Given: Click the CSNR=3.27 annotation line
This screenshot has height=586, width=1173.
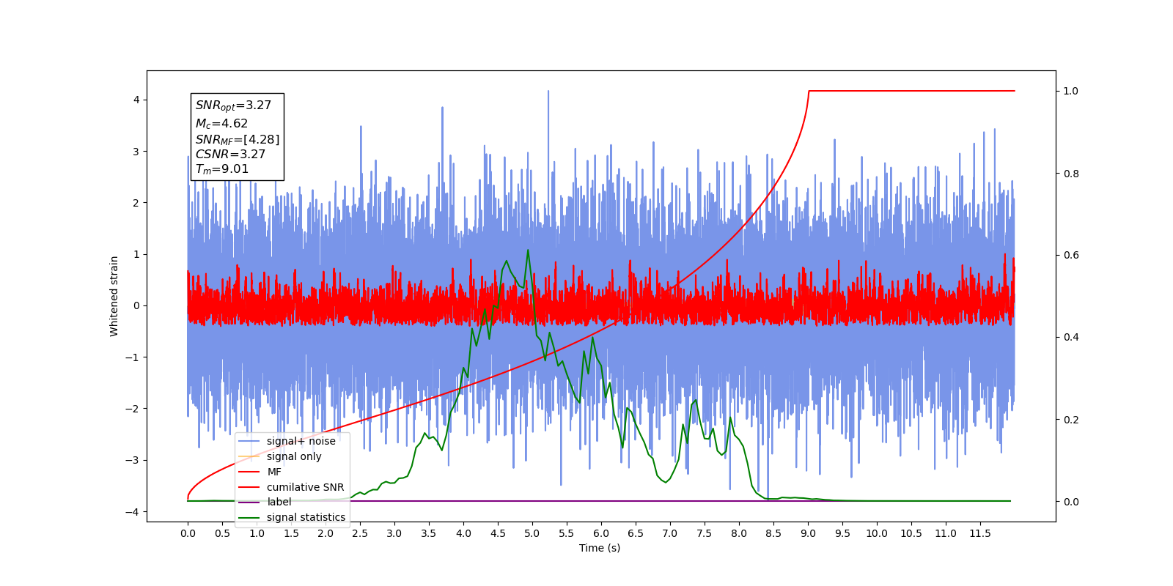Looking at the screenshot, I should pyautogui.click(x=230, y=154).
